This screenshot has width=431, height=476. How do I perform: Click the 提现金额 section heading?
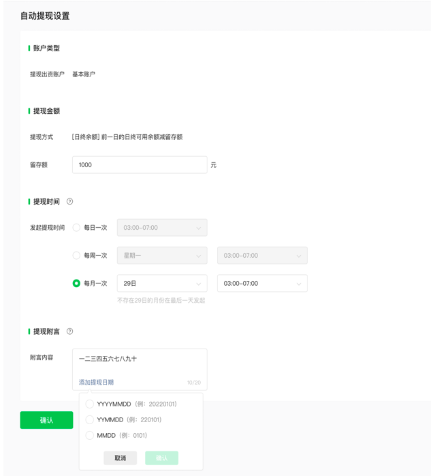46,111
